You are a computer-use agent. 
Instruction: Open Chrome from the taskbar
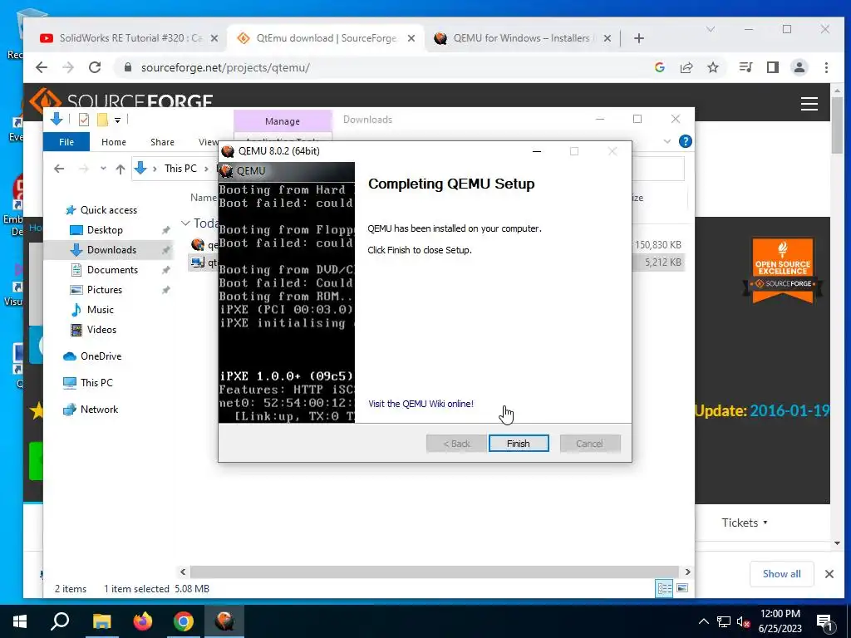[184, 621]
